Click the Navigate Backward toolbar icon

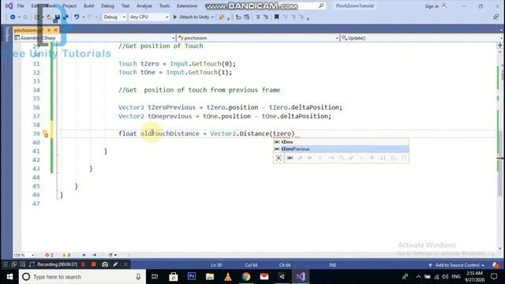pyautogui.click(x=13, y=17)
